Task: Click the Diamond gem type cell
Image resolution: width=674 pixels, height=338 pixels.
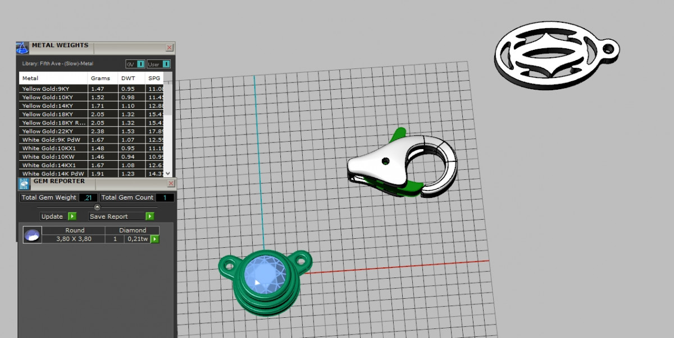Action: click(133, 230)
